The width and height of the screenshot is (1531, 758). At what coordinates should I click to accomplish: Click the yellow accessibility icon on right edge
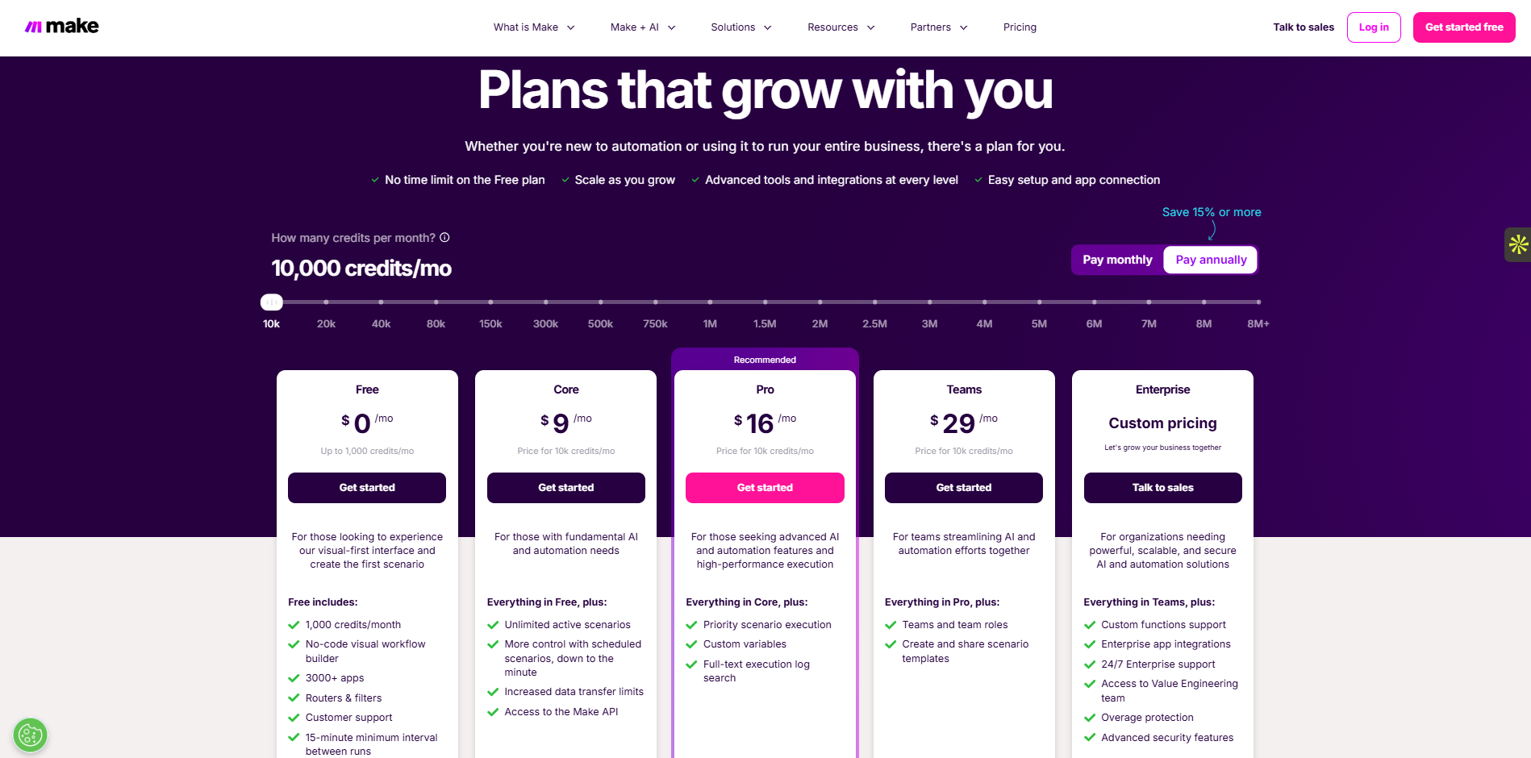[x=1518, y=244]
